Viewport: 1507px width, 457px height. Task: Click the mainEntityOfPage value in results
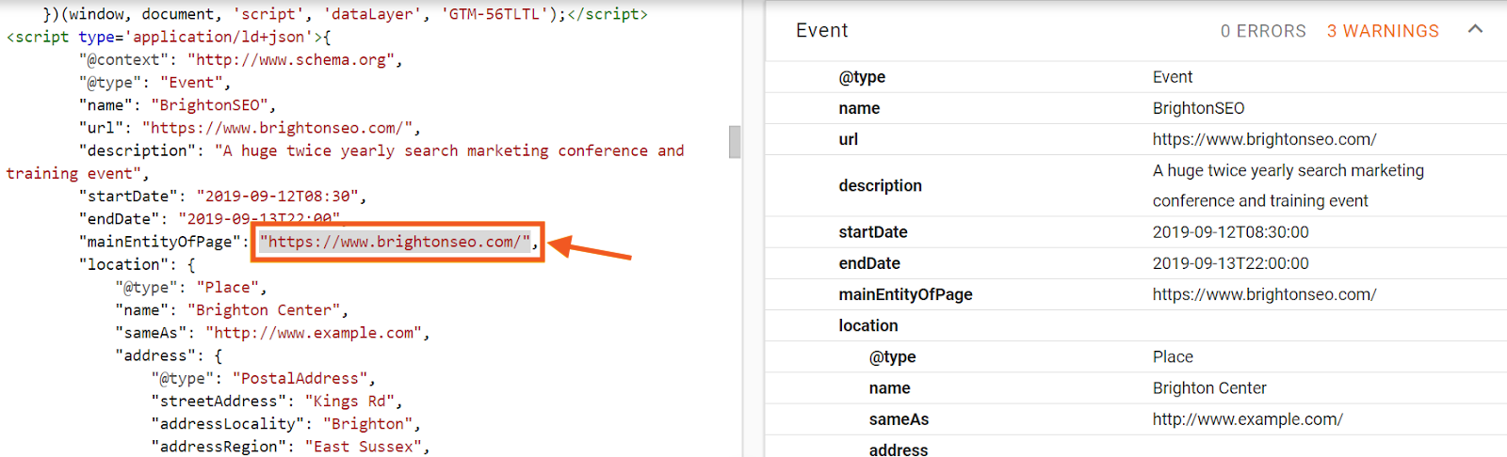[1264, 294]
